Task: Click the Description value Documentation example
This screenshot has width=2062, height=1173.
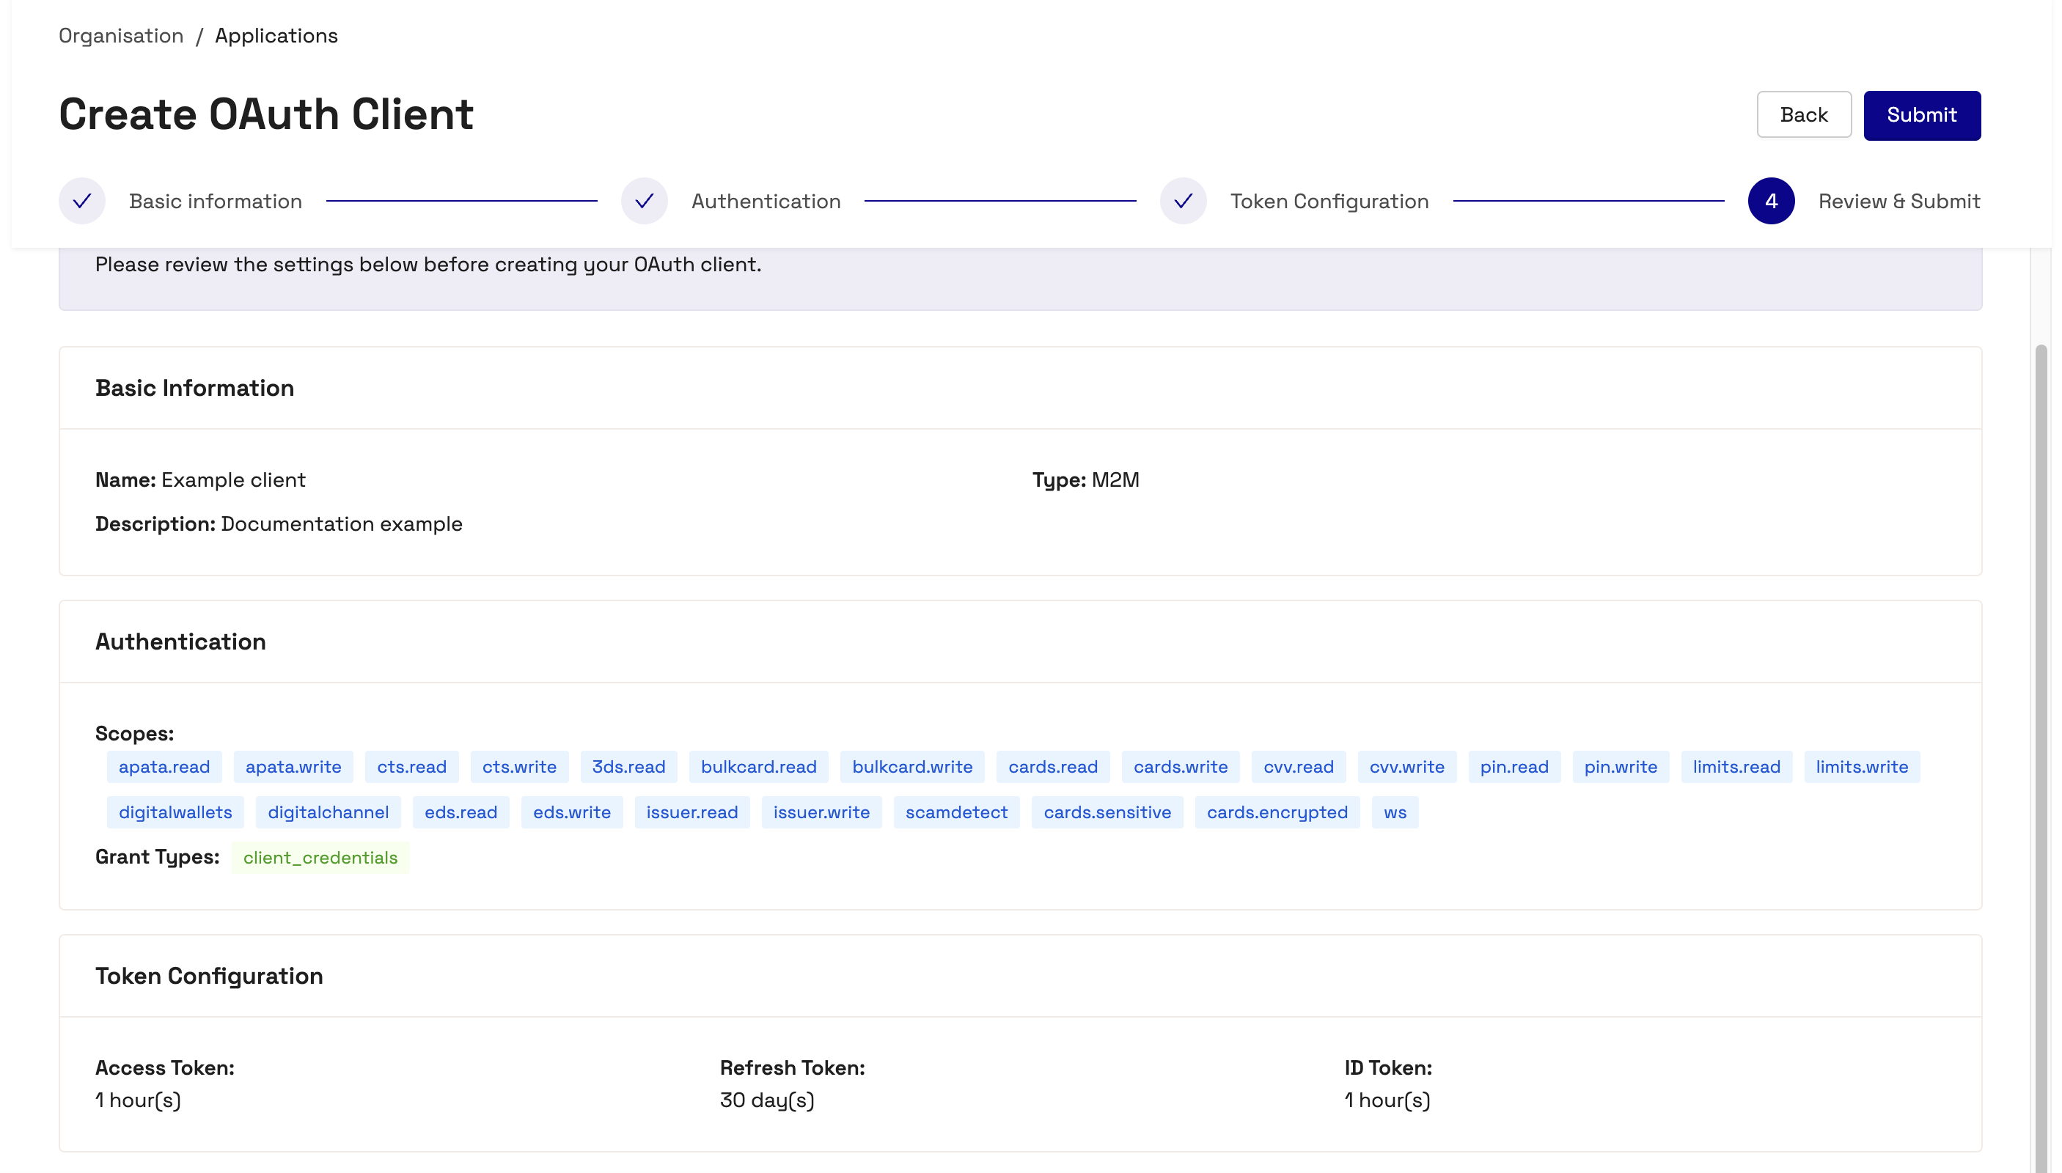Action: [x=342, y=523]
